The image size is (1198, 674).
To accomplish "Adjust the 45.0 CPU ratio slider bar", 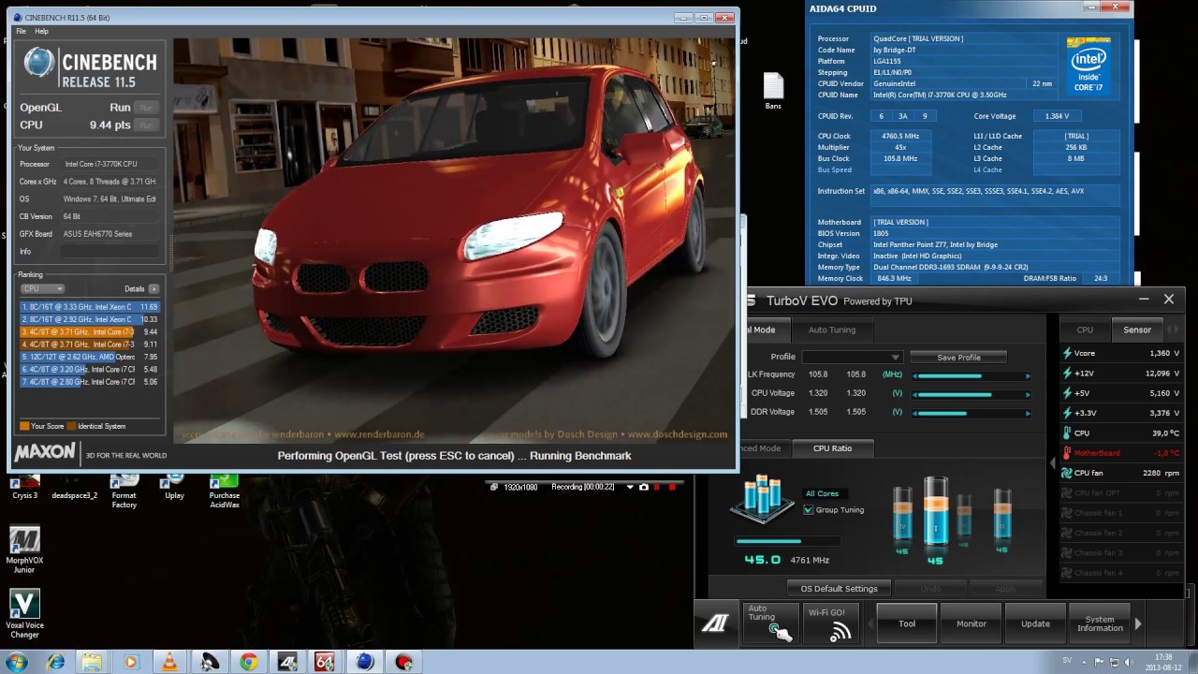I will pyautogui.click(x=788, y=541).
